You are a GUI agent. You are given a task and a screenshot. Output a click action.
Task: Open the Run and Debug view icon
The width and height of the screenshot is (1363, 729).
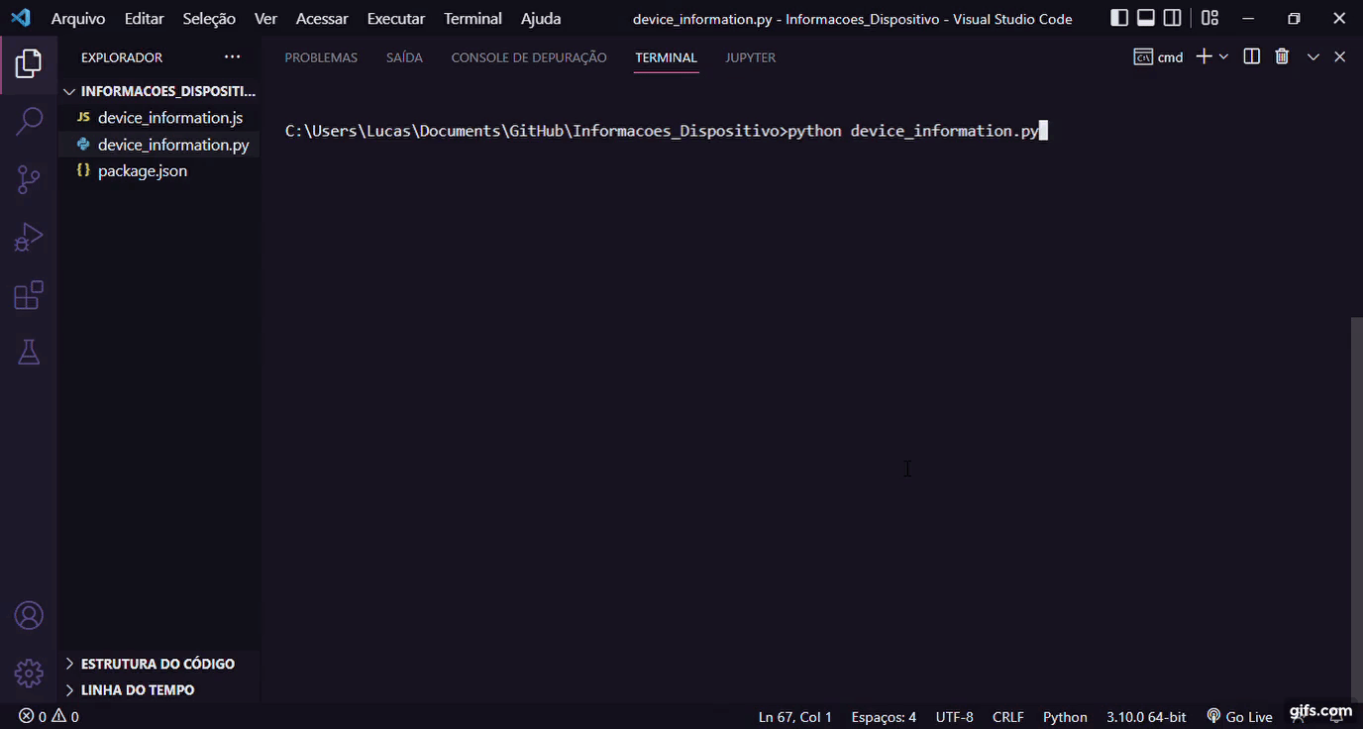29,237
